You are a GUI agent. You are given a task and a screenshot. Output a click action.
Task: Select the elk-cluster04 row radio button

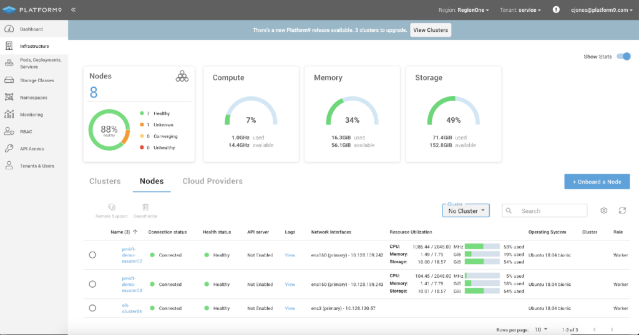pyautogui.click(x=92, y=308)
